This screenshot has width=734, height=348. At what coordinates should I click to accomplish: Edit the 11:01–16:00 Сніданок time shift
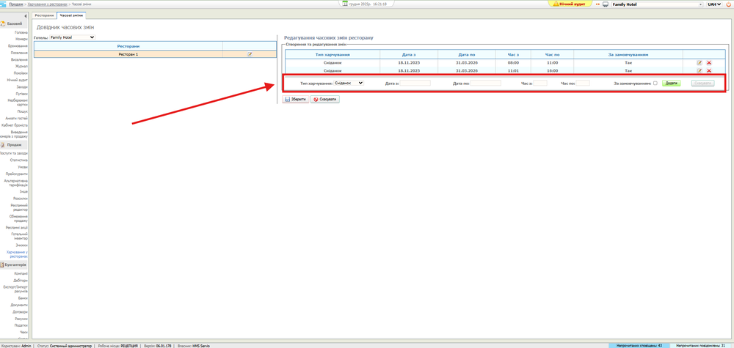pos(700,71)
